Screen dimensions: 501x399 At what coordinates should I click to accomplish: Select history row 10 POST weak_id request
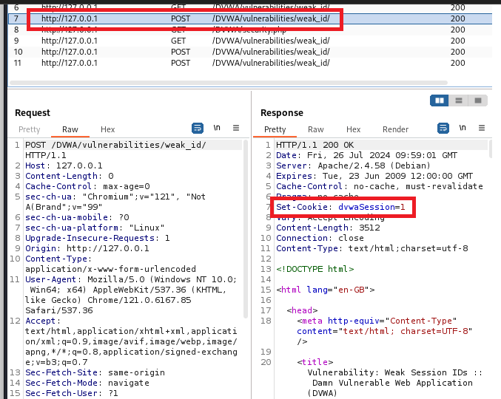pos(250,52)
